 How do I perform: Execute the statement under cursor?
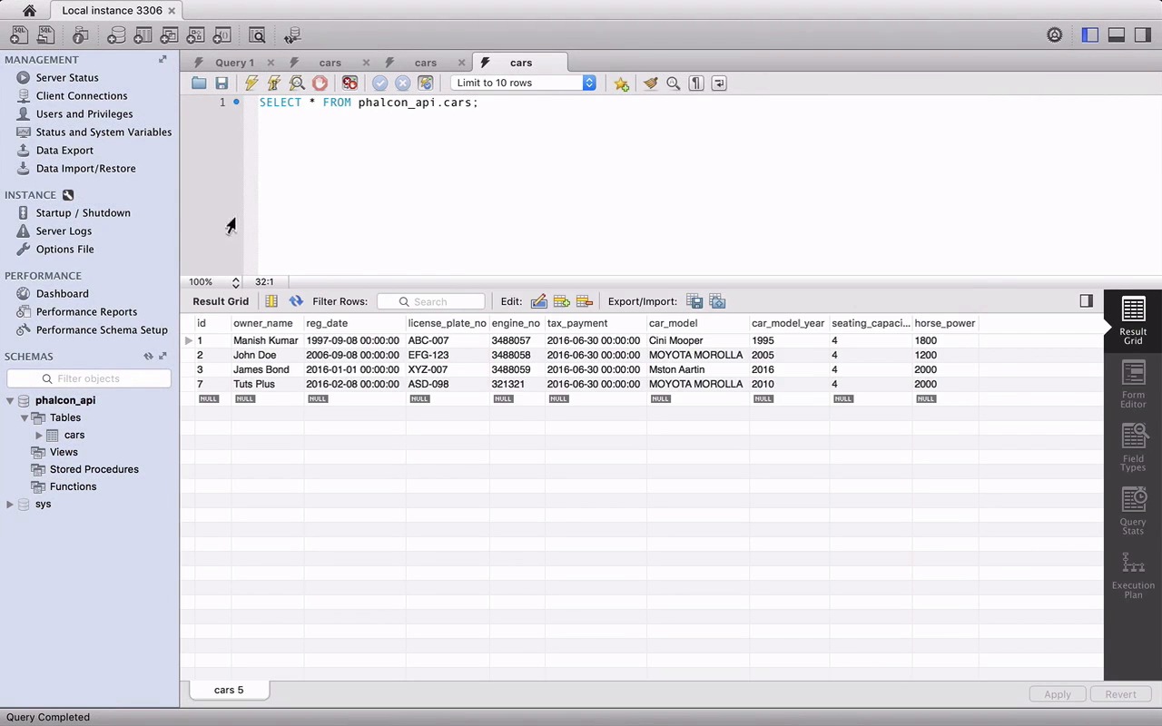point(273,83)
